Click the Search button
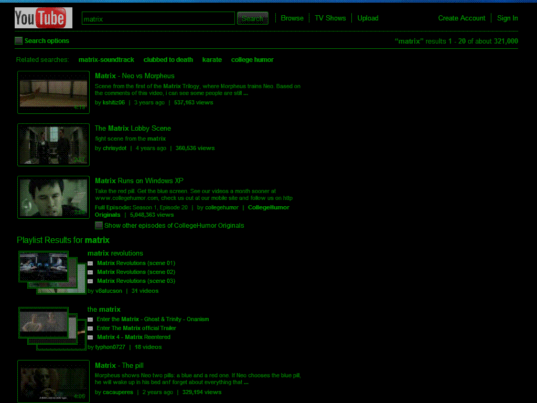This screenshot has height=403, width=537. click(253, 18)
